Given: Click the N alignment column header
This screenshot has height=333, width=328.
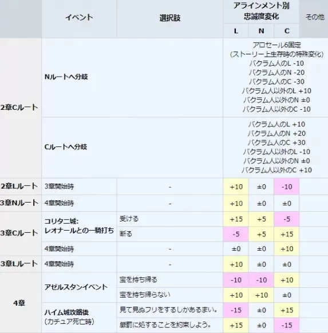Looking at the screenshot, I should [x=261, y=31].
